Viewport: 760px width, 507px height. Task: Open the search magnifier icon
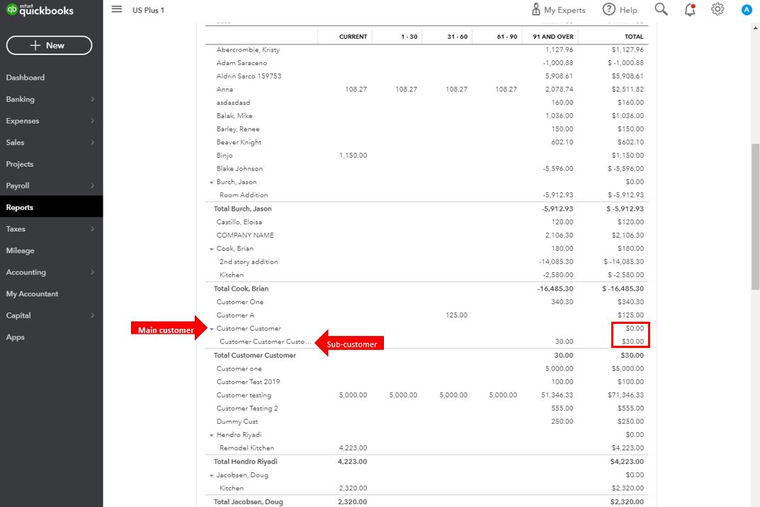661,9
